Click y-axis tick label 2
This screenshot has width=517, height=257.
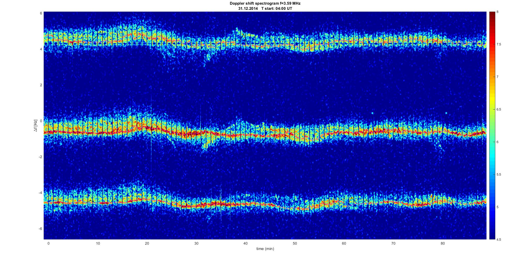click(x=41, y=85)
